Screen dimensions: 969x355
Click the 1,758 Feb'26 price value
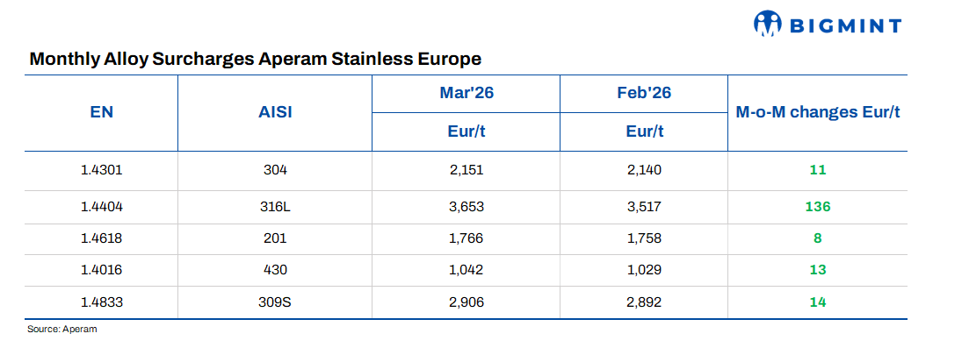click(644, 238)
